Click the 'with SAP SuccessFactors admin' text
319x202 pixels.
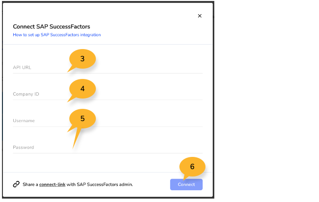(102, 184)
